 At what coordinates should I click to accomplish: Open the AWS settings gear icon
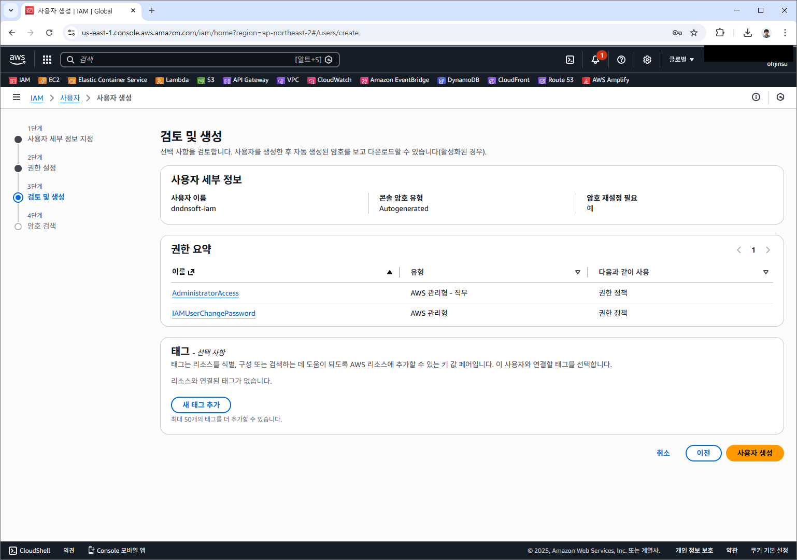647,59
